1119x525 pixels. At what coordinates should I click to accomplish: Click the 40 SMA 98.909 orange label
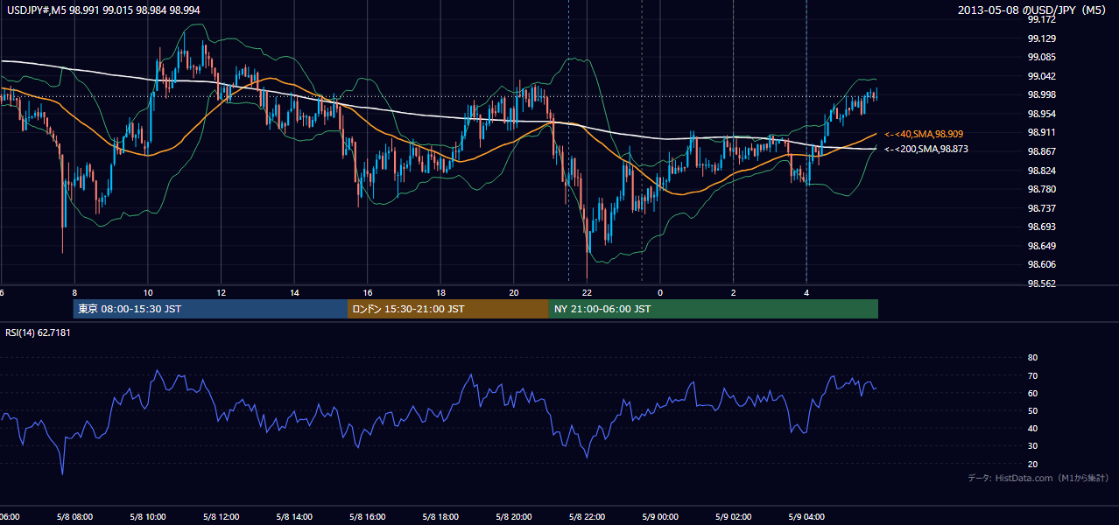tap(924, 134)
